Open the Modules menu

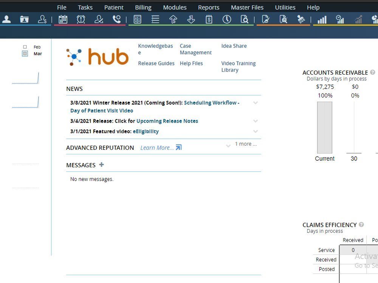(x=175, y=8)
